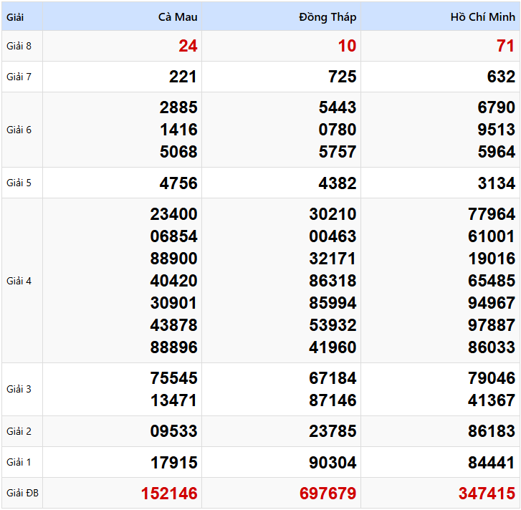
Task: Click the Giải 3 row label
Action: click(x=19, y=389)
